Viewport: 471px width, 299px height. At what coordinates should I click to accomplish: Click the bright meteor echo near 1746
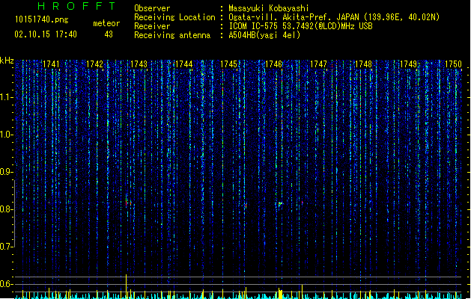279,204
